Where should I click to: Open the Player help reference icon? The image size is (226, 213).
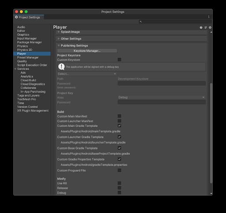[x=201, y=27]
